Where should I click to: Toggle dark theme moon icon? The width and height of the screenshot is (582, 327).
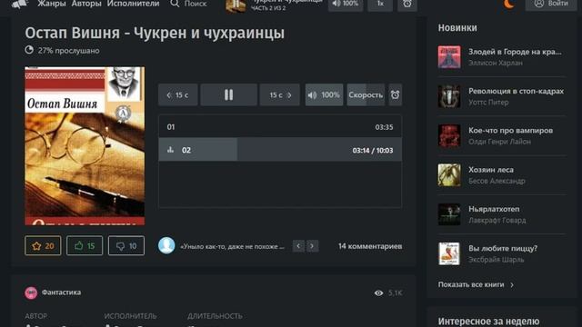point(509,4)
